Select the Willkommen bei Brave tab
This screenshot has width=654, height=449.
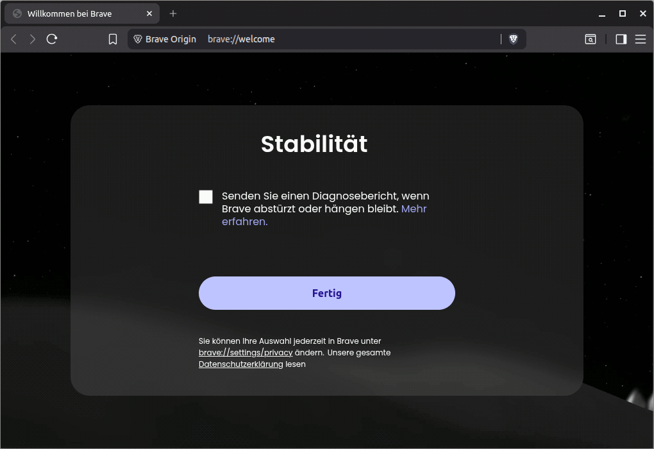82,13
